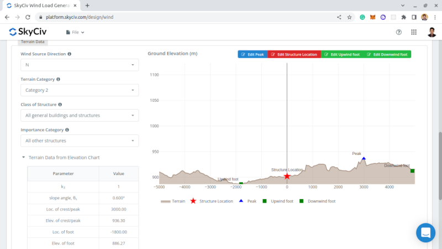
Task: Open Wind Source Direction dropdown
Action: [x=80, y=65]
